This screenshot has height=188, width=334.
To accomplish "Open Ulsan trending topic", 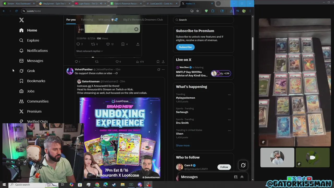I will coord(180,134).
